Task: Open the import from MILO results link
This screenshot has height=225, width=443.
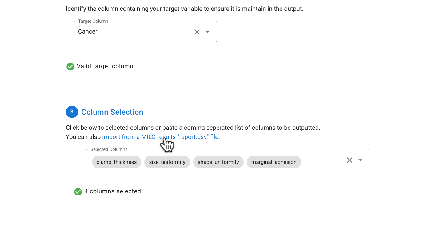Action: tap(160, 137)
